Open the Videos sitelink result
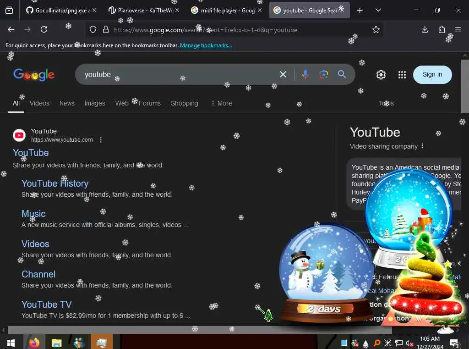This screenshot has height=349, width=469. [35, 244]
